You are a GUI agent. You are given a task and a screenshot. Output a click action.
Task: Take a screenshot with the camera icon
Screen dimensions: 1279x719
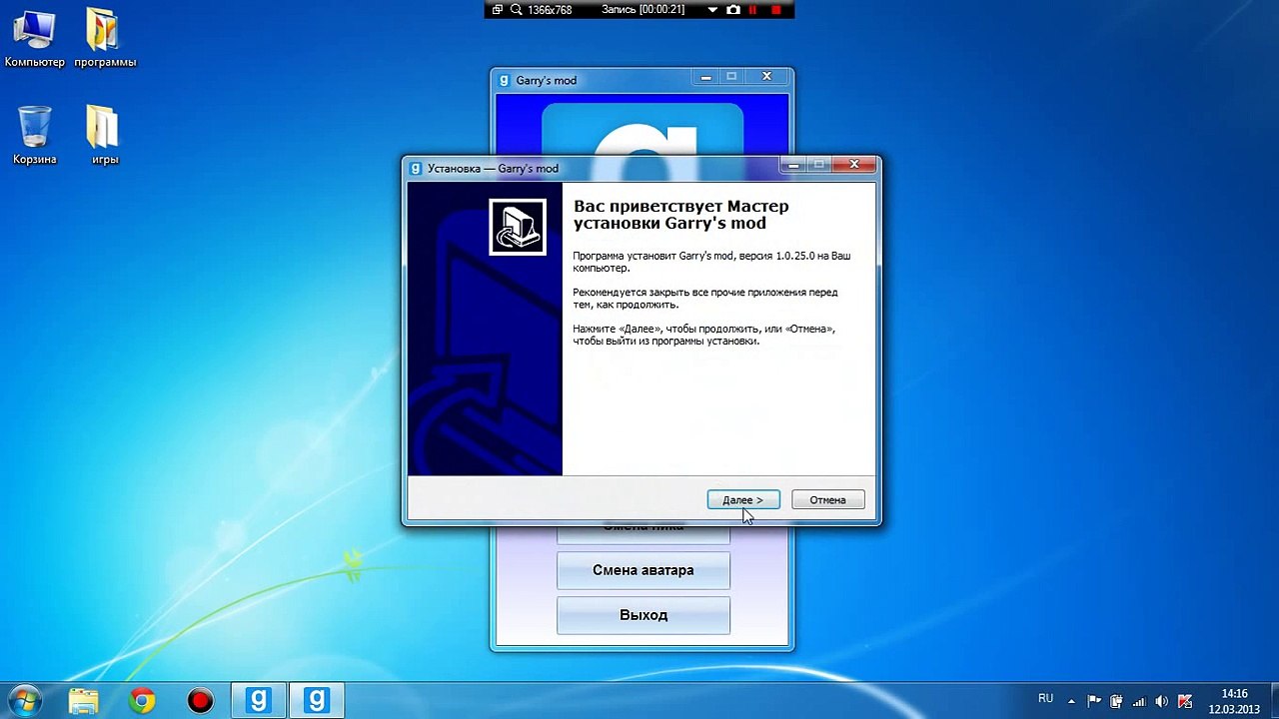pyautogui.click(x=733, y=9)
